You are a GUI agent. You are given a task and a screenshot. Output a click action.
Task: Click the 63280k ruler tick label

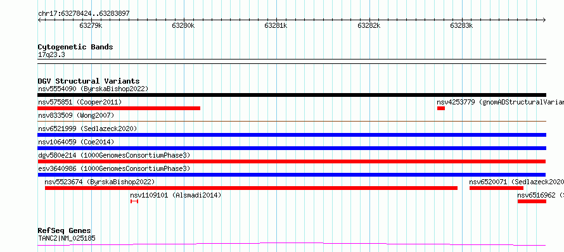183,25
